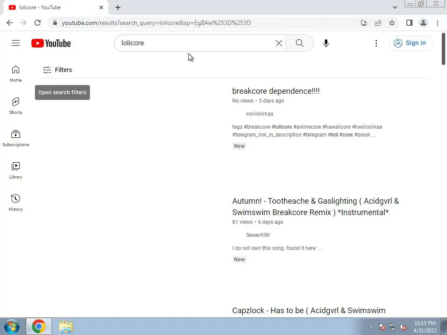Go back with the browser back arrow
The image size is (447, 335).
[10, 23]
